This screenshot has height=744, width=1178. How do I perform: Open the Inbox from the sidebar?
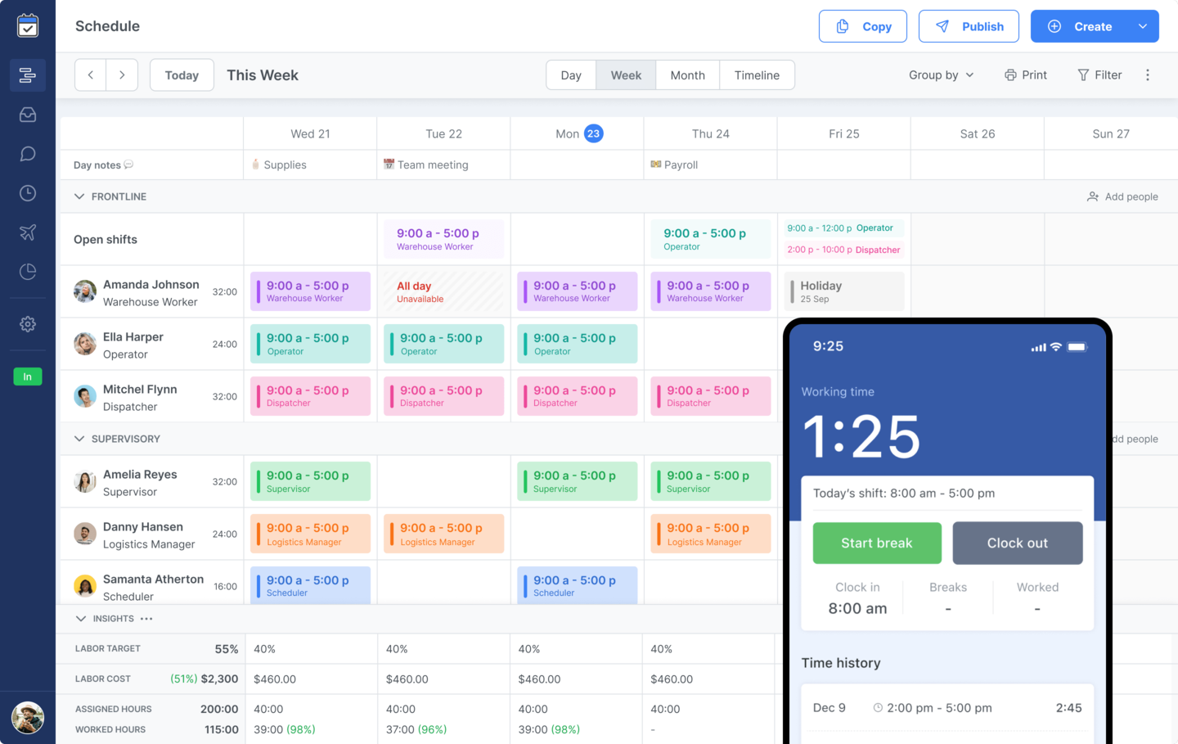tap(27, 115)
